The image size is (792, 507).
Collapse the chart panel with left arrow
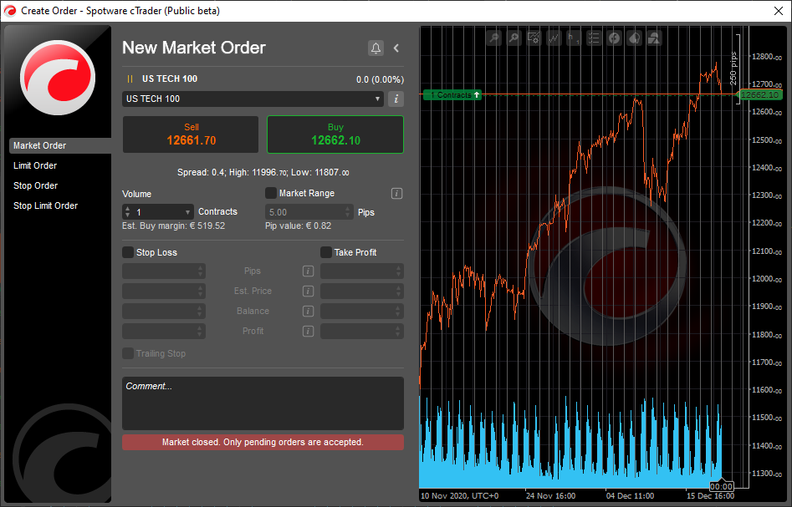click(x=396, y=48)
